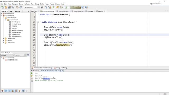Minimize the Projects panel
This screenshot has width=169, height=95.
pyautogui.click(x=29, y=11)
